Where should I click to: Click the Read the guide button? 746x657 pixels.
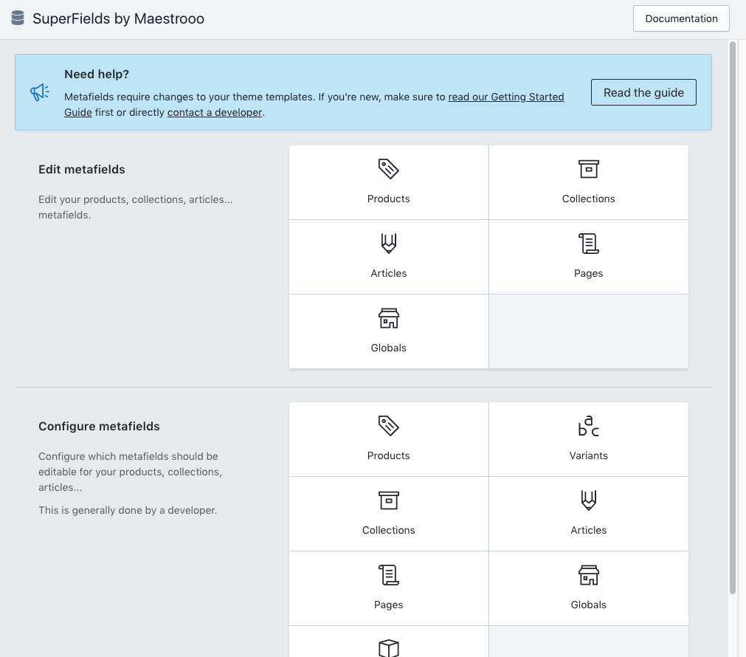(643, 92)
